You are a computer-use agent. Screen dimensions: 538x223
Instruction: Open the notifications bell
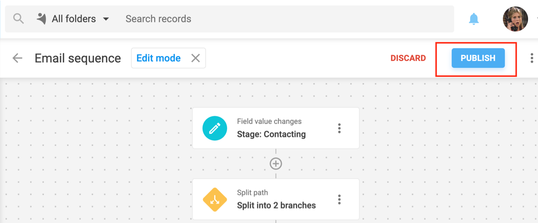[474, 19]
